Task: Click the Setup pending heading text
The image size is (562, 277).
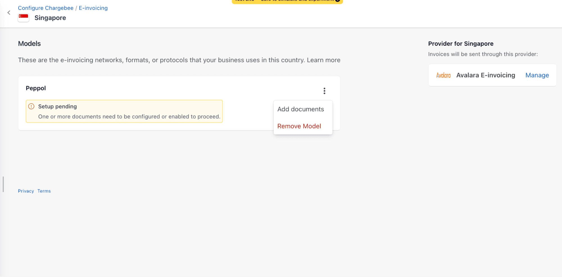Action: tap(57, 106)
